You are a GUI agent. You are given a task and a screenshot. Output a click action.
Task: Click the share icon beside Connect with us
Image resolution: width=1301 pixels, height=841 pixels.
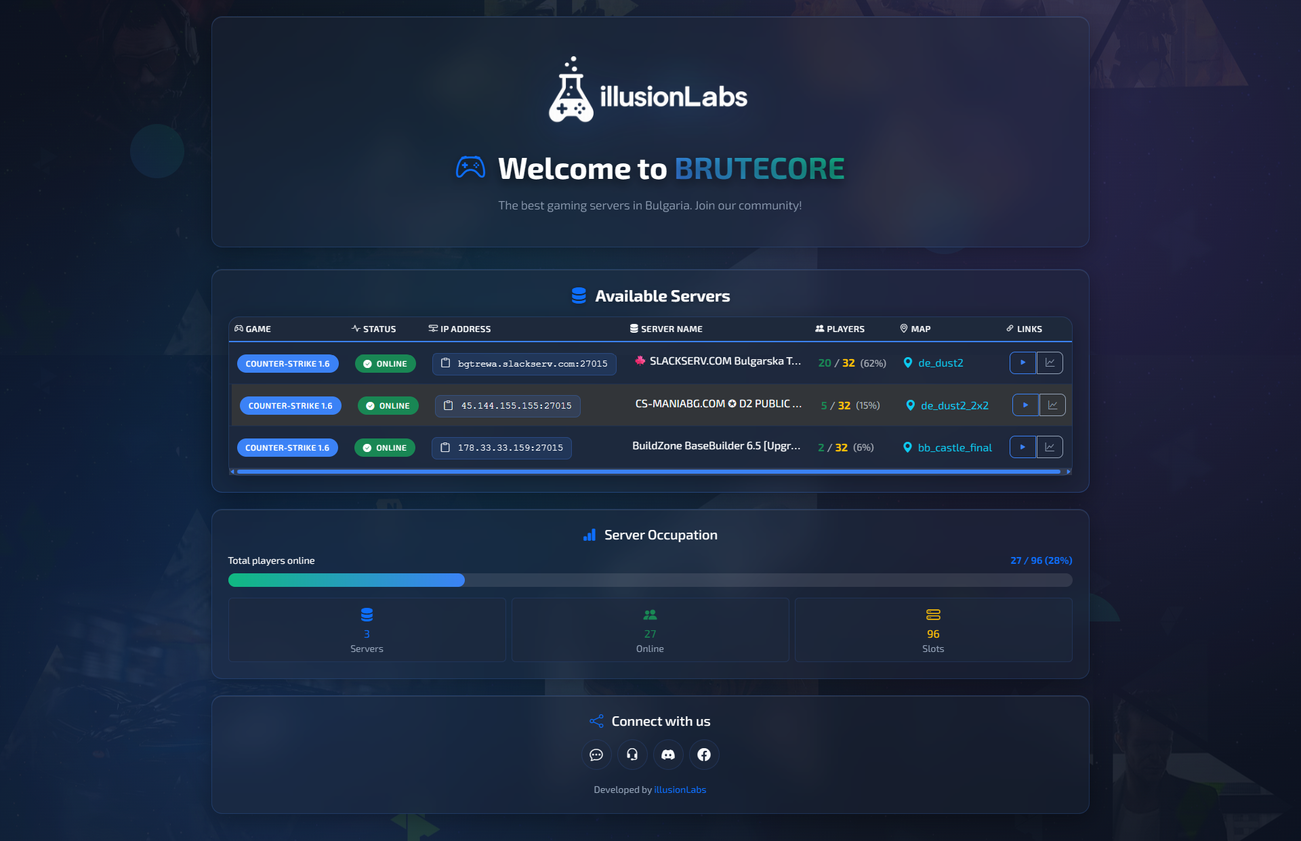pyautogui.click(x=596, y=721)
